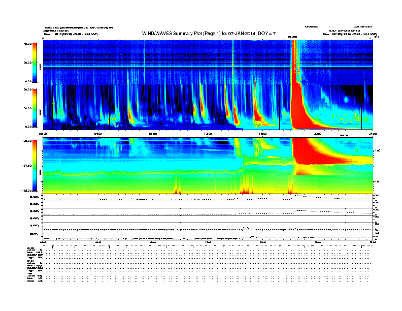Click the 20:00 tick label under the RAD1 spectrogram
Screen dimensions: 402x311
(318, 134)
